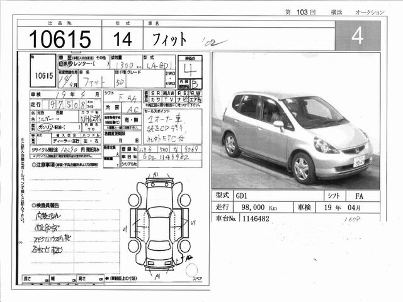Click the printed chassis number 1146482
The height and width of the screenshot is (302, 403).
[256, 218]
